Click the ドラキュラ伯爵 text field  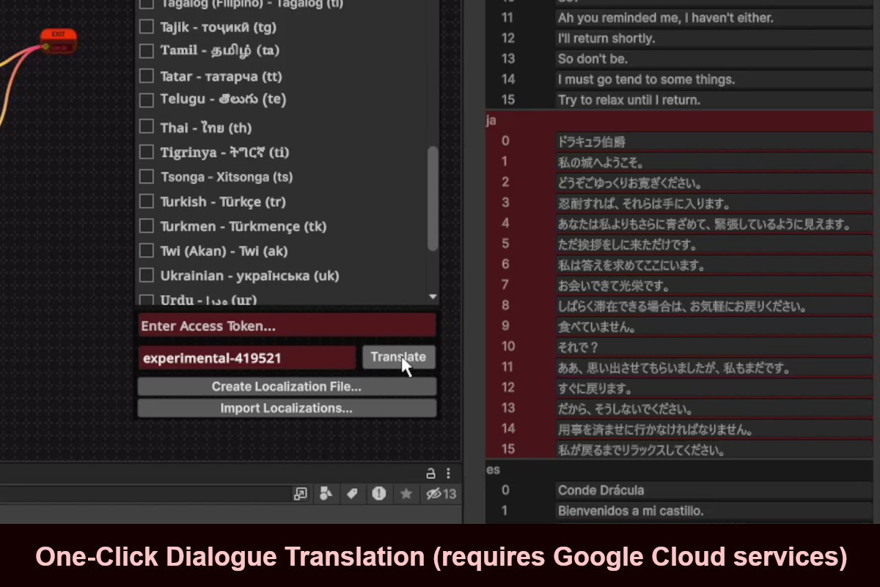714,142
